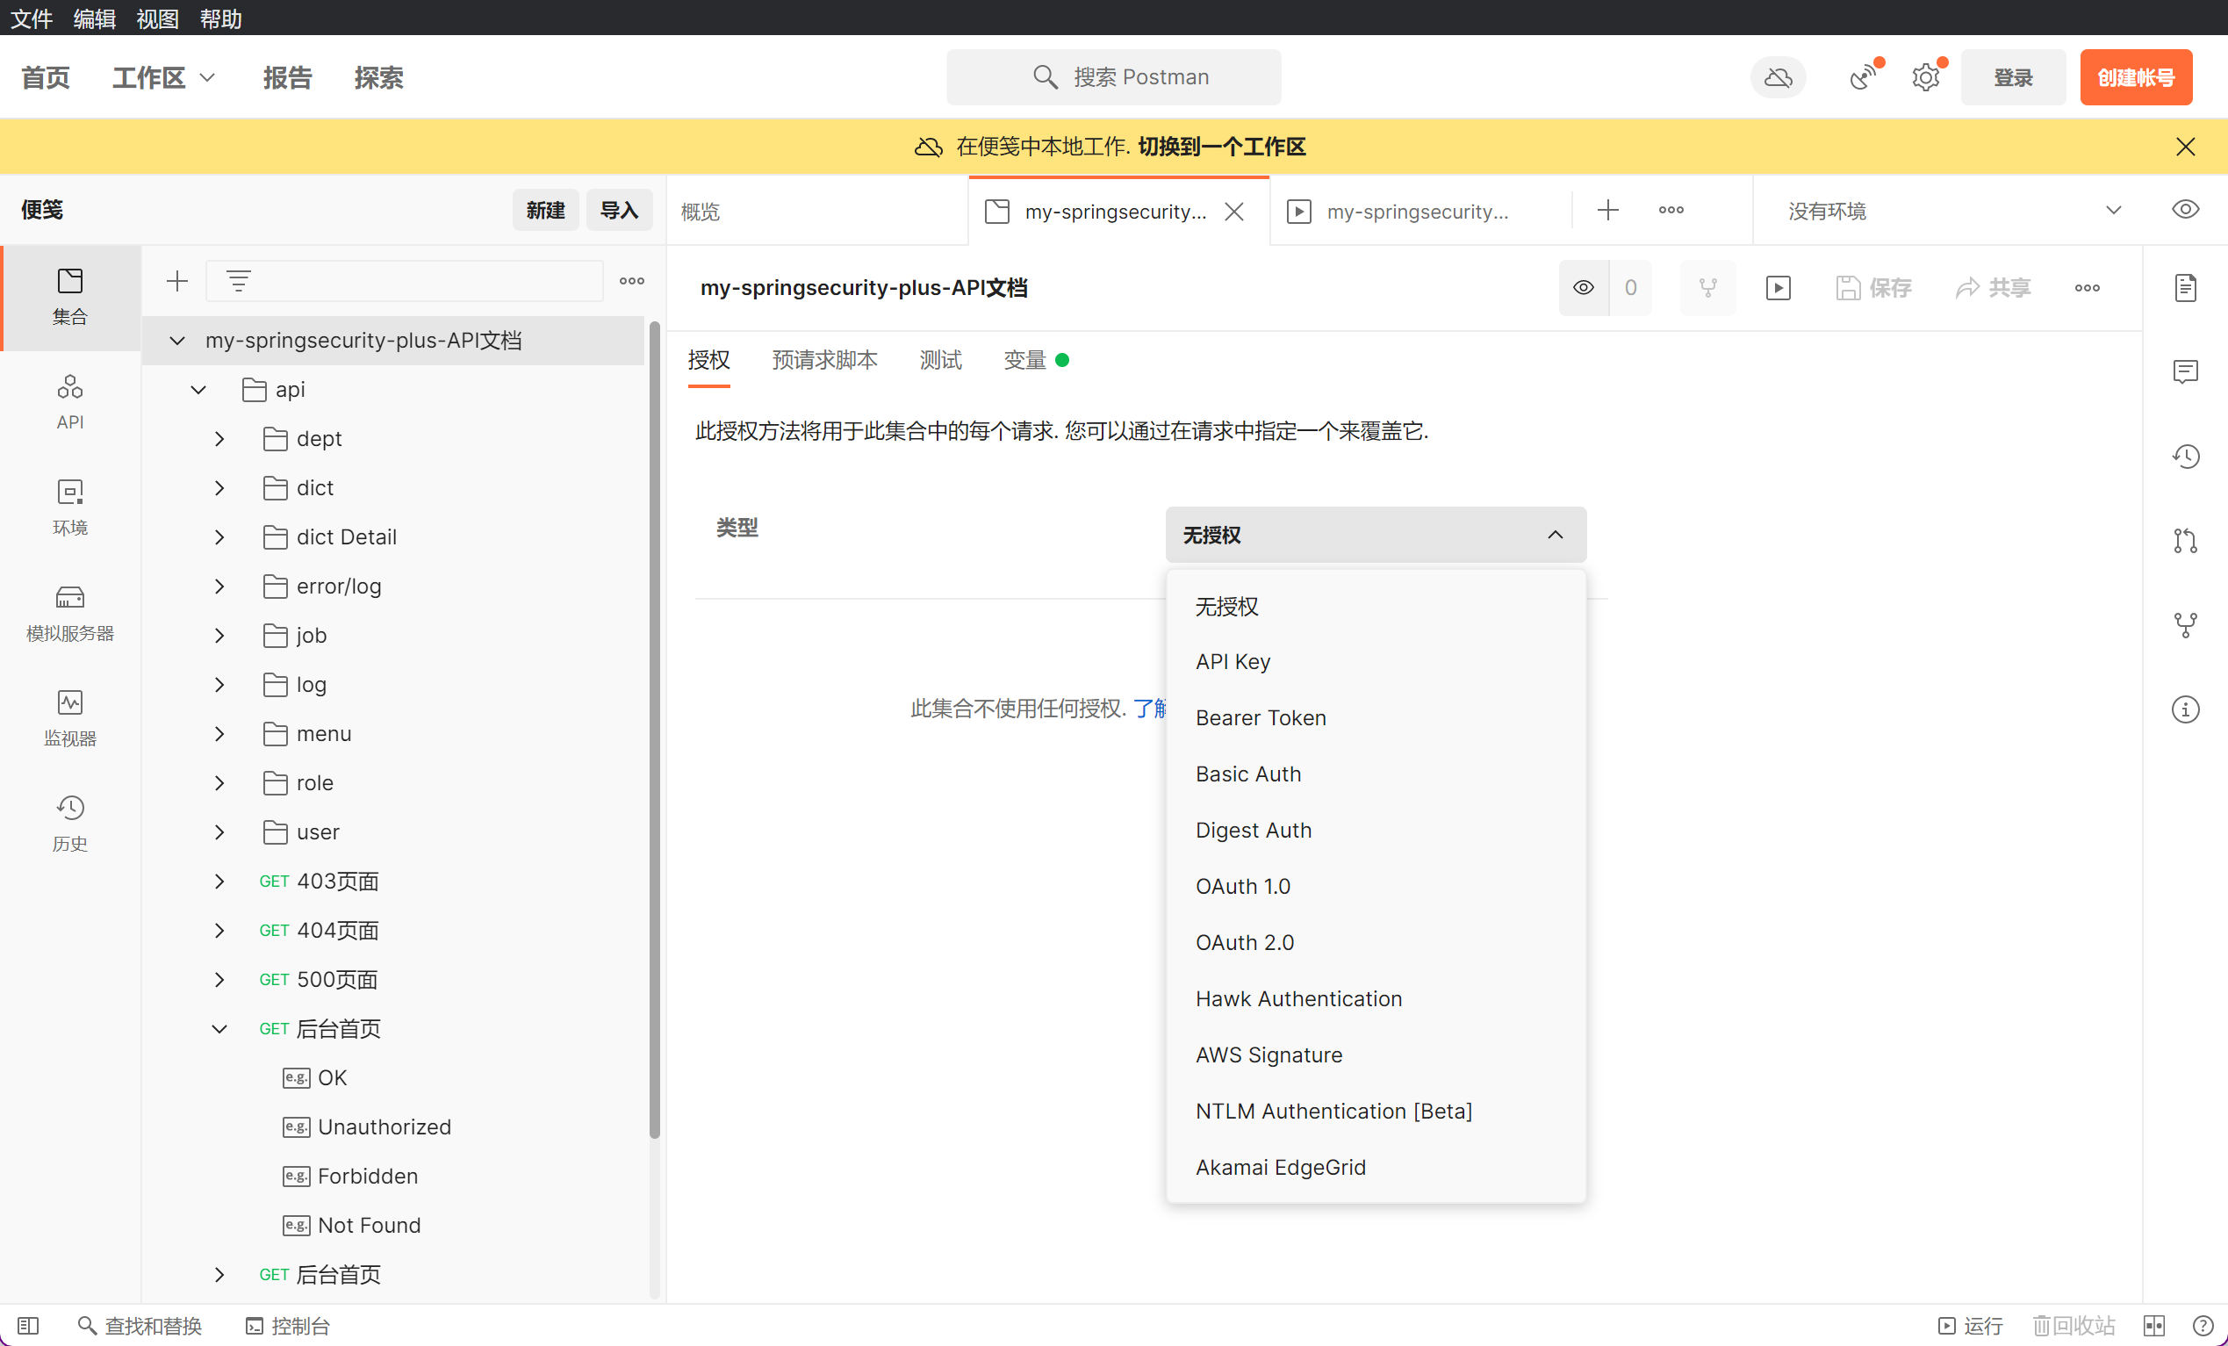Open documentation icon in right sidebar

click(x=2185, y=288)
